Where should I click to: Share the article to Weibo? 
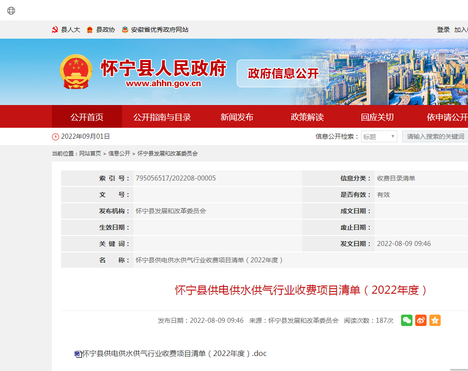(421, 320)
